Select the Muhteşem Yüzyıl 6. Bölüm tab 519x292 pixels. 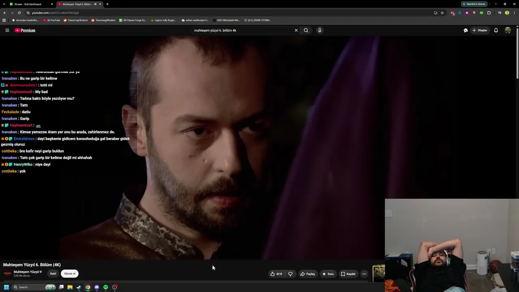point(76,4)
